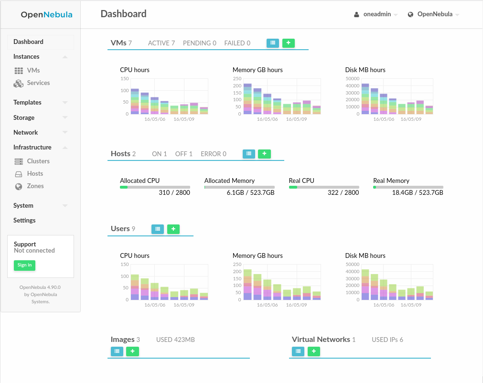
Task: Add a new host with plus icon
Action: click(265, 154)
